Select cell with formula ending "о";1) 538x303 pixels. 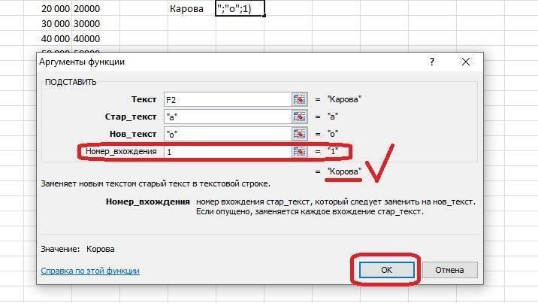click(240, 8)
